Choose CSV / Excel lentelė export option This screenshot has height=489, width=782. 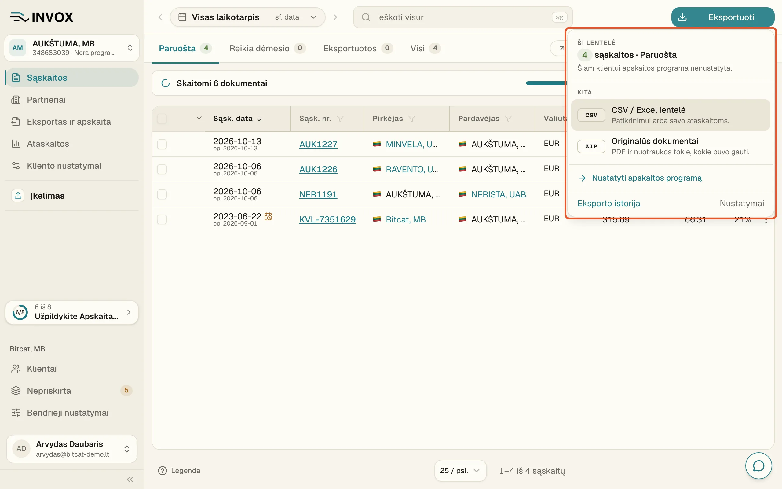click(x=671, y=115)
